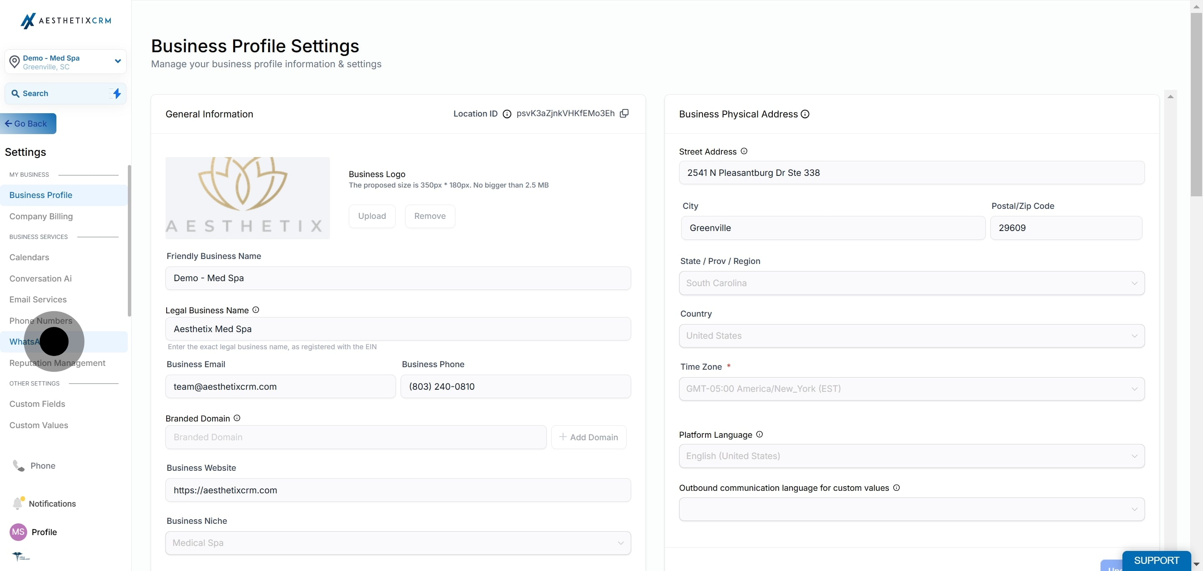Expand the Demo - Med Spa location switcher
This screenshot has width=1203, height=571.
tap(66, 62)
